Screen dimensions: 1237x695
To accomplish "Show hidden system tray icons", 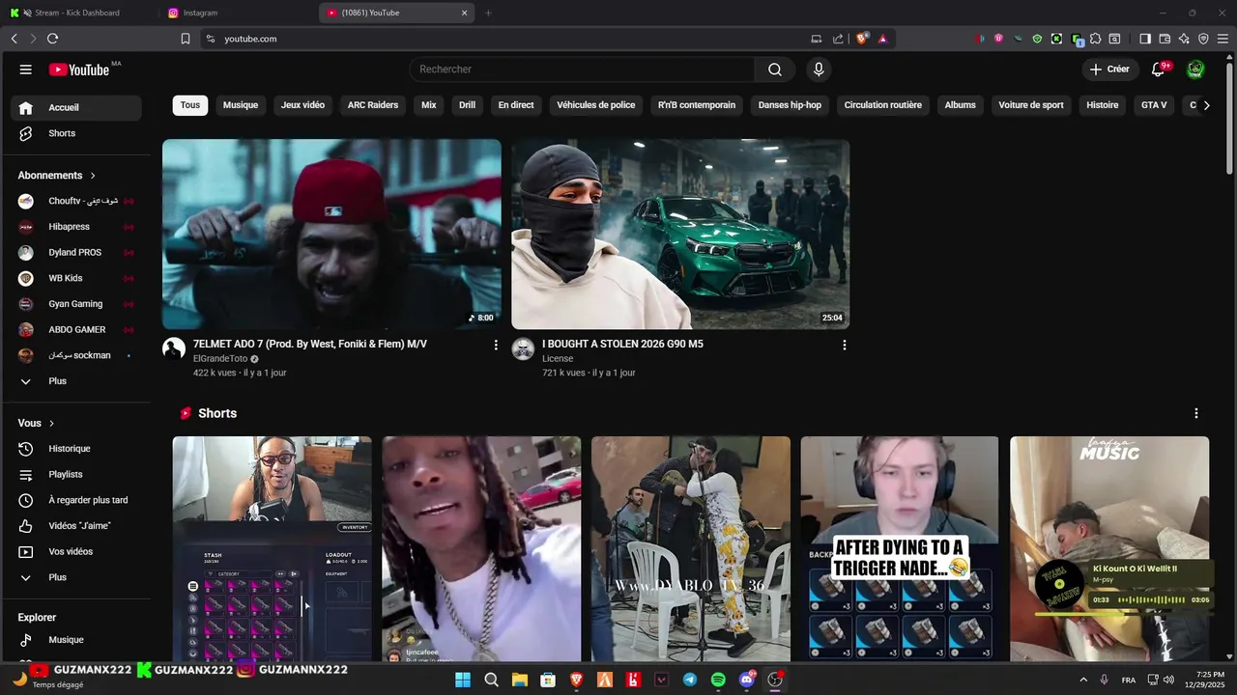I will pos(1083,680).
